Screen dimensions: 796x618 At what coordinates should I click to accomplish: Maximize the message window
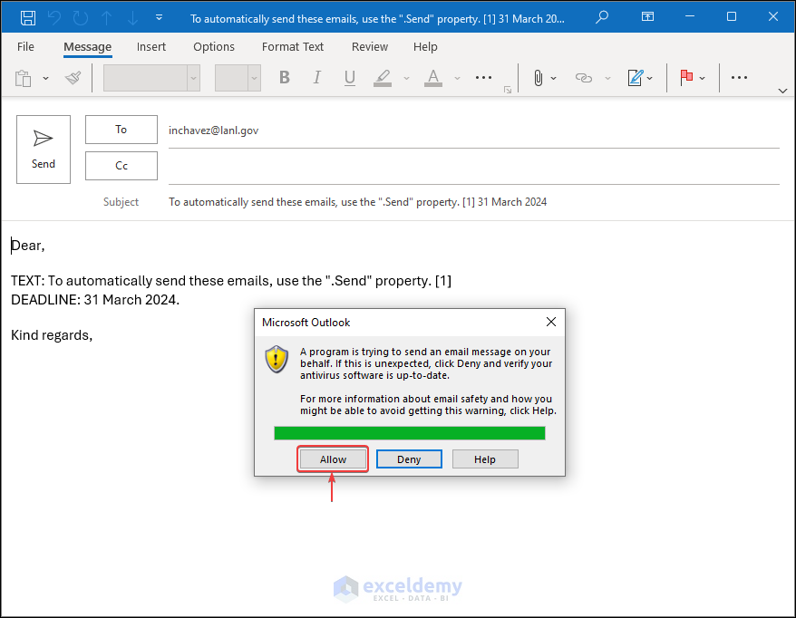pyautogui.click(x=732, y=16)
